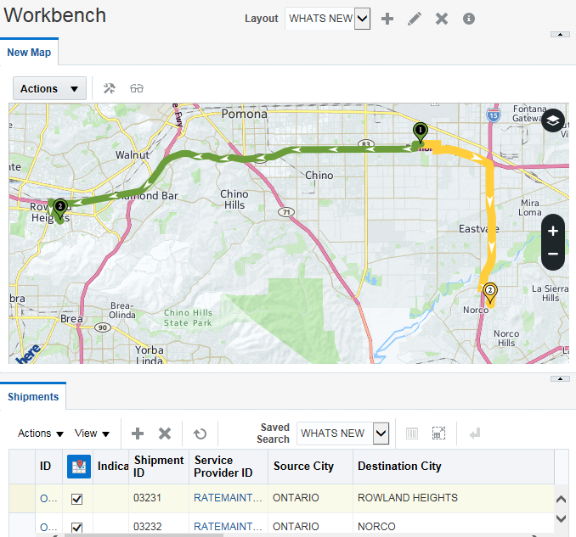Open the Shipments Actions menu
The image size is (576, 537).
41,434
